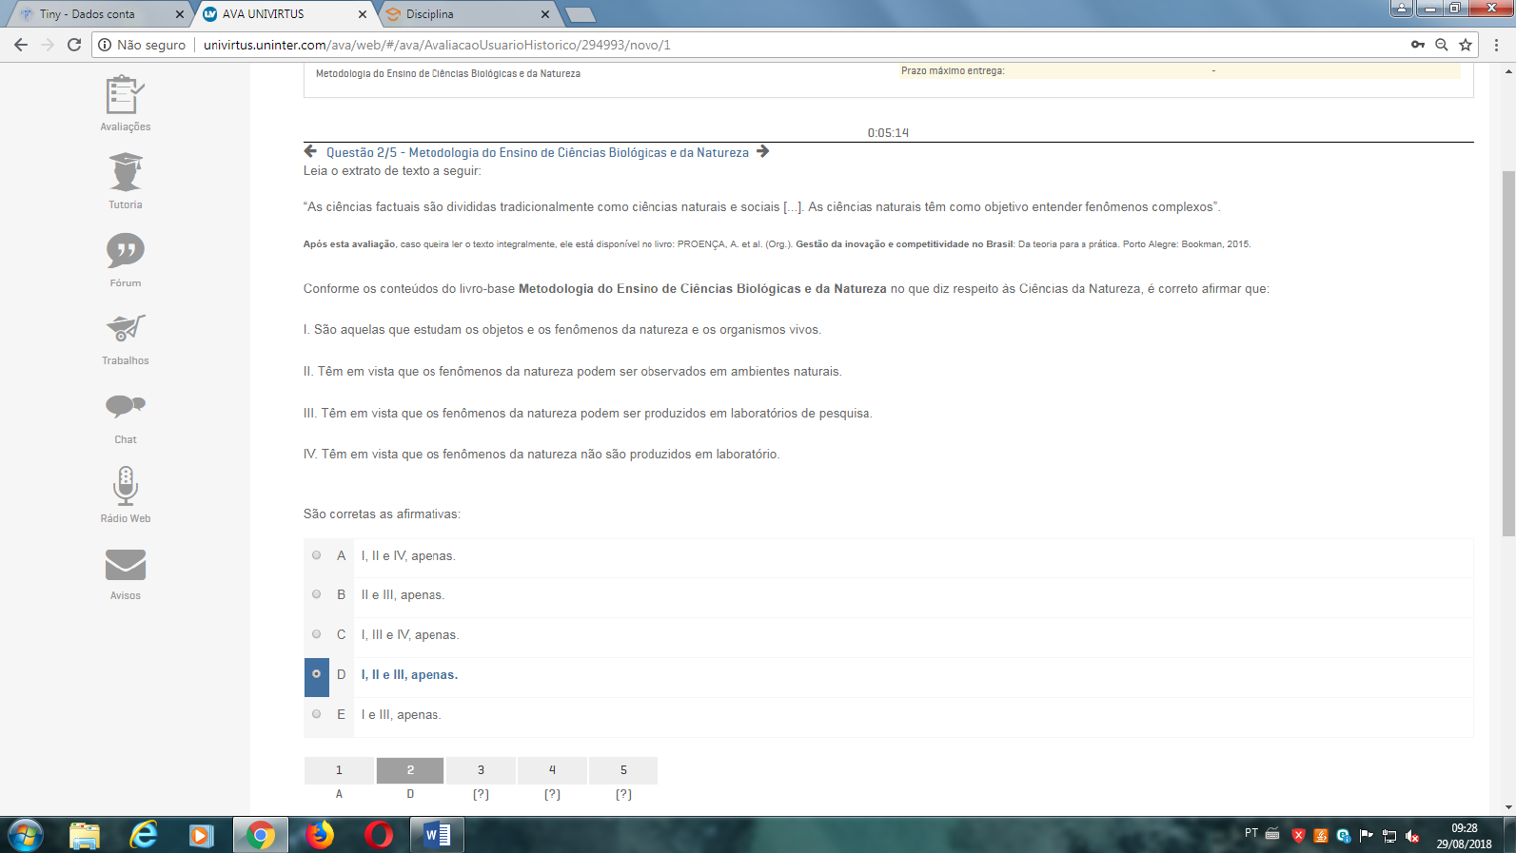Jump to question 1 in the navigator
Image resolution: width=1516 pixels, height=853 pixels.
[339, 770]
